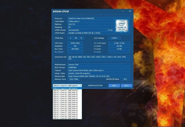Click the Processor name field
This screenshot has height=127, width=185.
click(x=90, y=18)
